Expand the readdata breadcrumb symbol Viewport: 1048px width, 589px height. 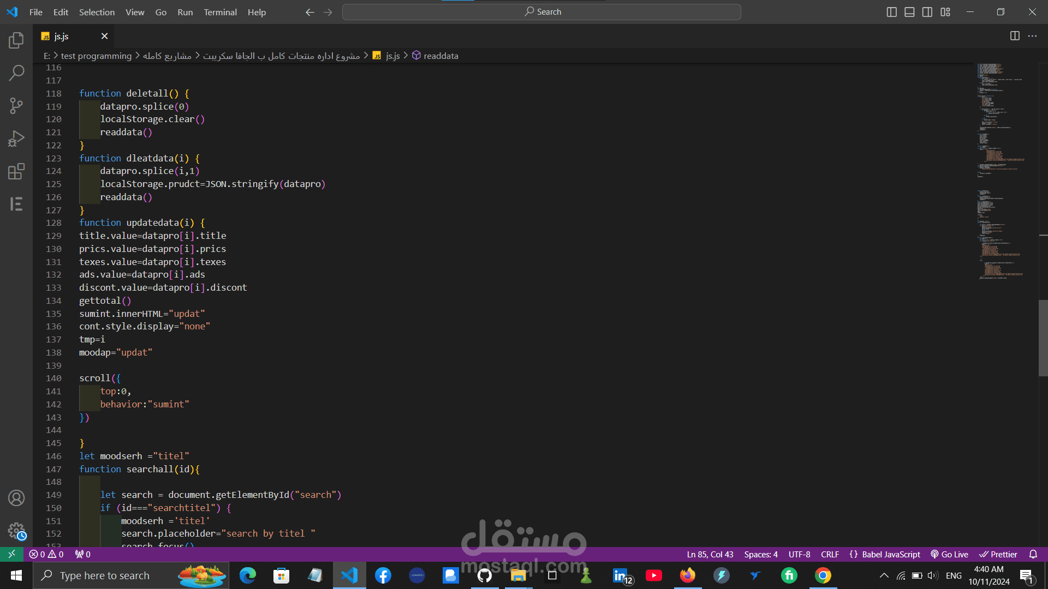[x=440, y=56]
